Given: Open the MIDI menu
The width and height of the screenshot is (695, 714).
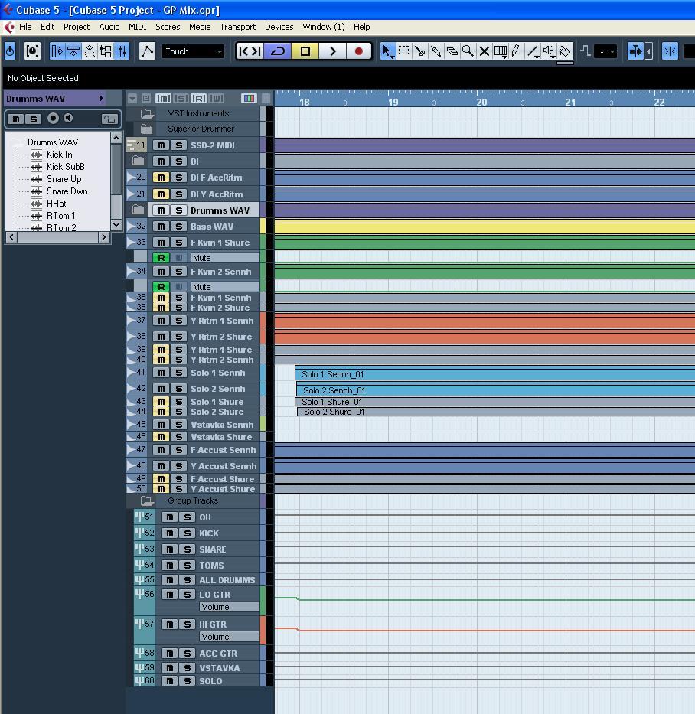Looking at the screenshot, I should pyautogui.click(x=138, y=27).
